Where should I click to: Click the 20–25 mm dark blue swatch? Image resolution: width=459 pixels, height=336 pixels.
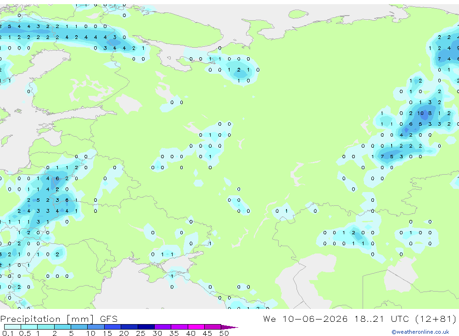[x=129, y=327]
